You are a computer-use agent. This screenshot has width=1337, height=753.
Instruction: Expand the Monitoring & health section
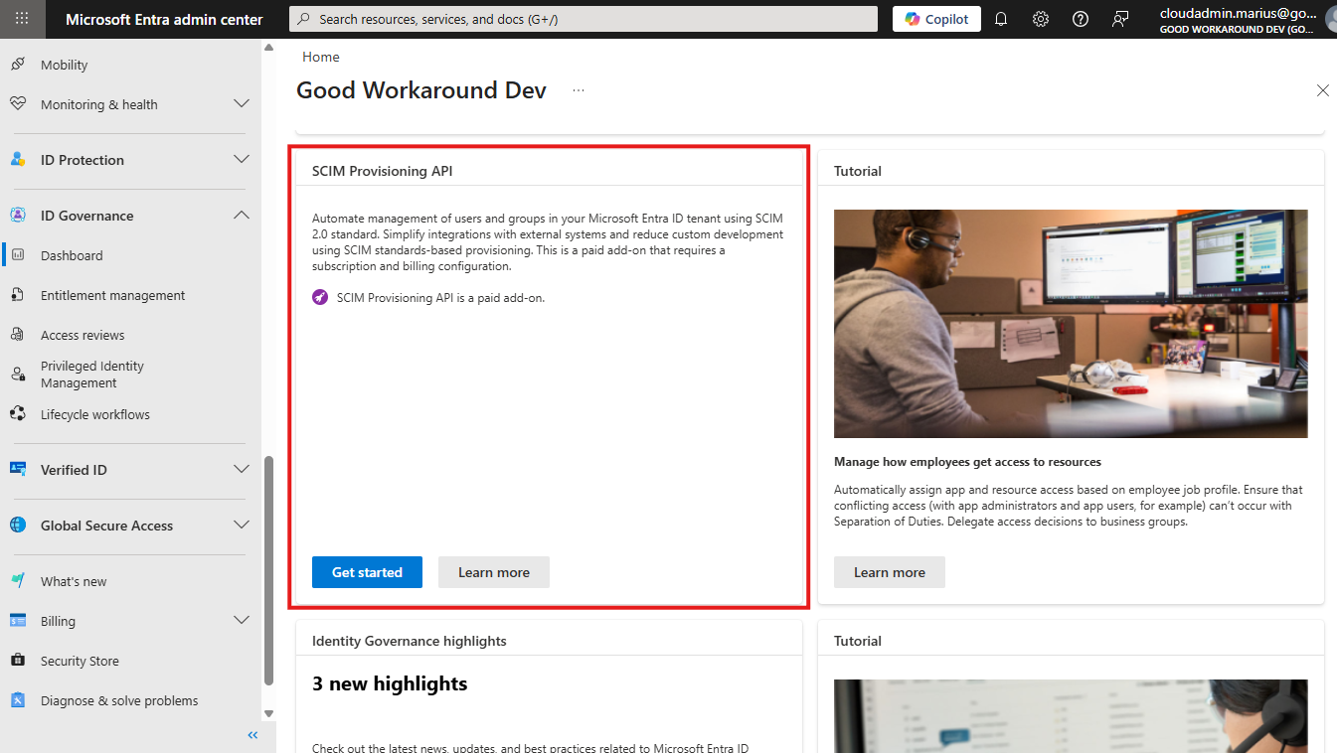(241, 104)
